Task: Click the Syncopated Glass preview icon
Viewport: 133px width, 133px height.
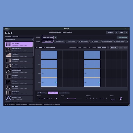Action: coord(9,71)
